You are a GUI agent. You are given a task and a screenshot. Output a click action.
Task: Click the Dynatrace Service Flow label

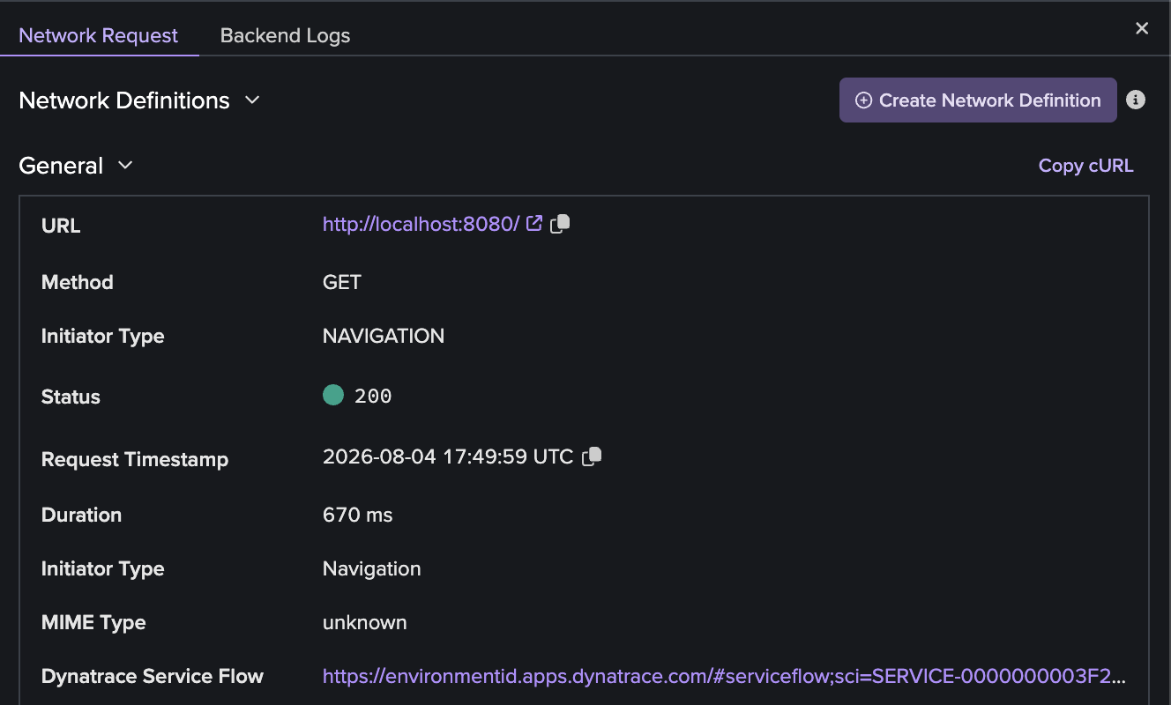[x=153, y=677]
